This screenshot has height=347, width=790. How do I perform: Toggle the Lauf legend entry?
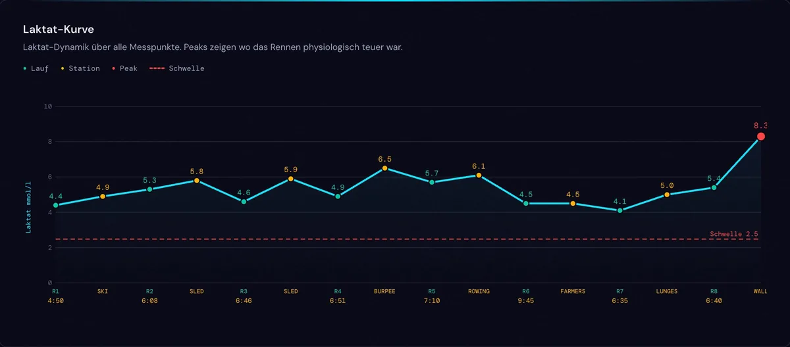36,68
